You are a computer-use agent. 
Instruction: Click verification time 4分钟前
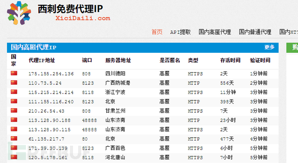coord(259,139)
